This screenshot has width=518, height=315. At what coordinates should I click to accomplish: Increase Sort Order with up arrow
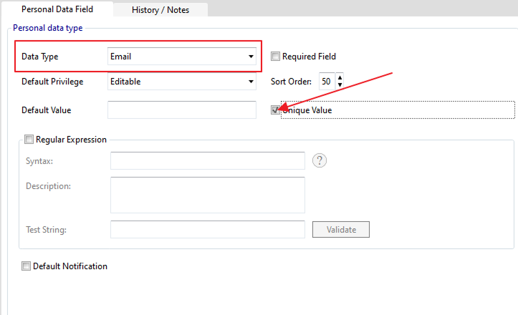tap(340, 77)
